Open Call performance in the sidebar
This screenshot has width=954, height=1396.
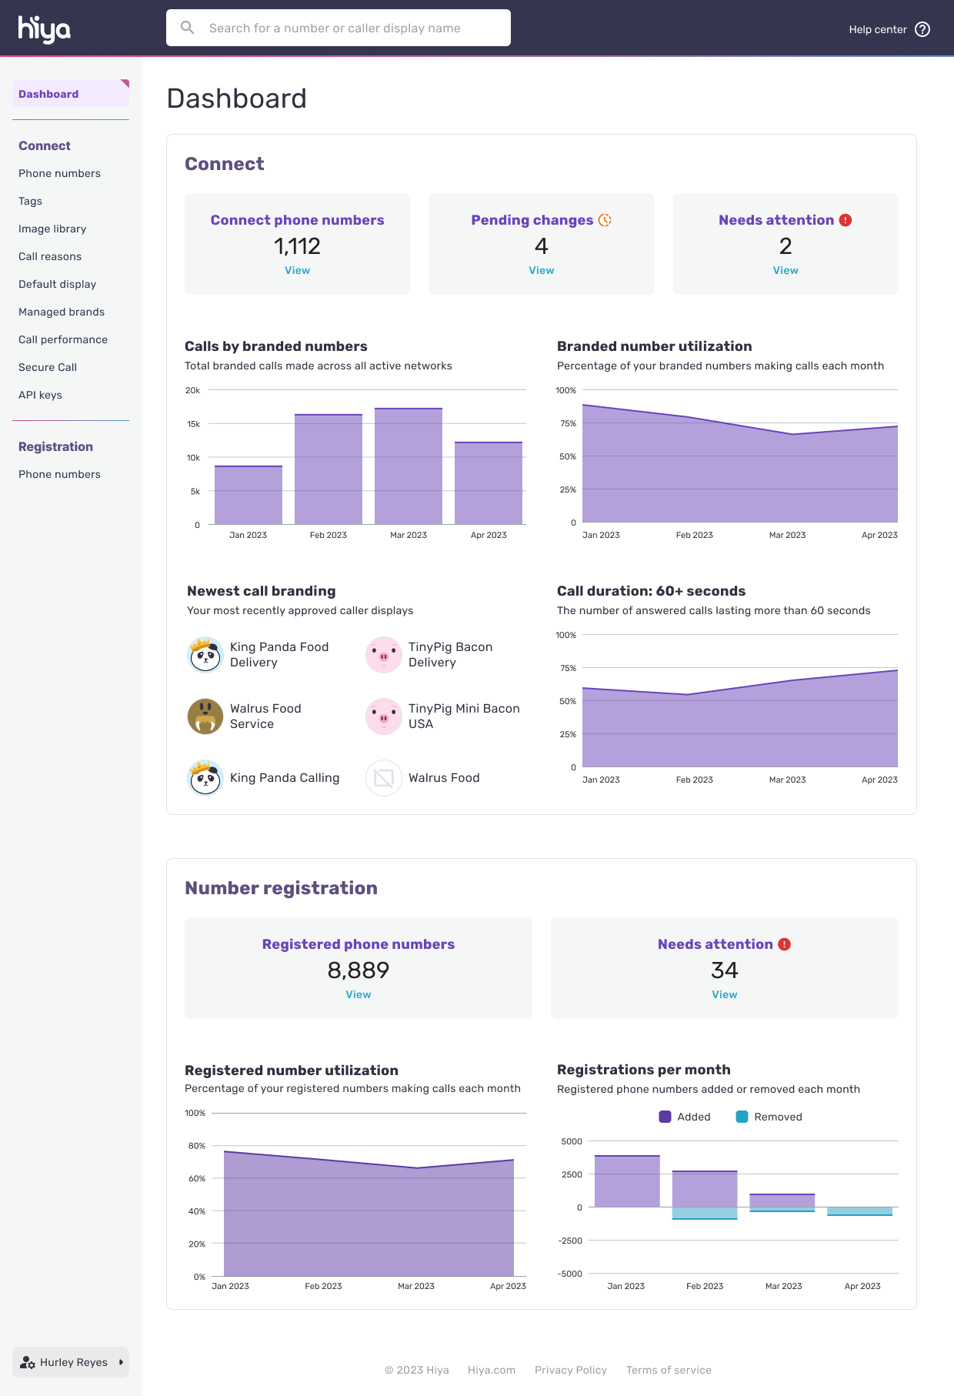(x=63, y=339)
